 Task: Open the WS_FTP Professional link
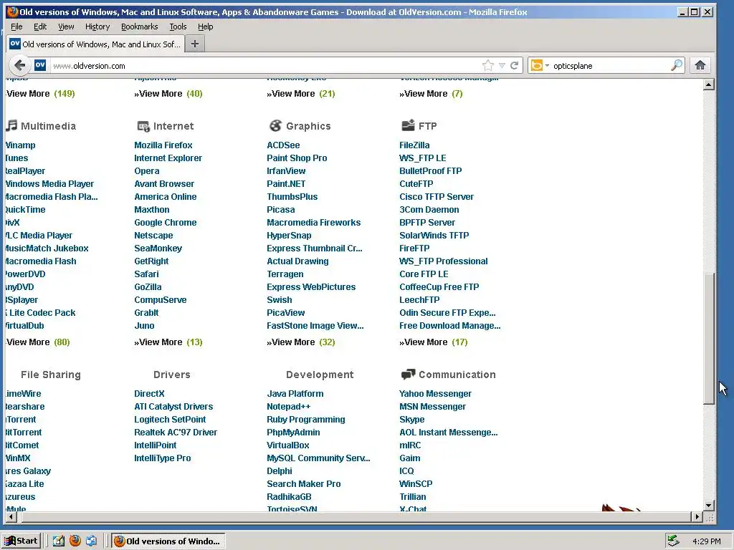443,261
